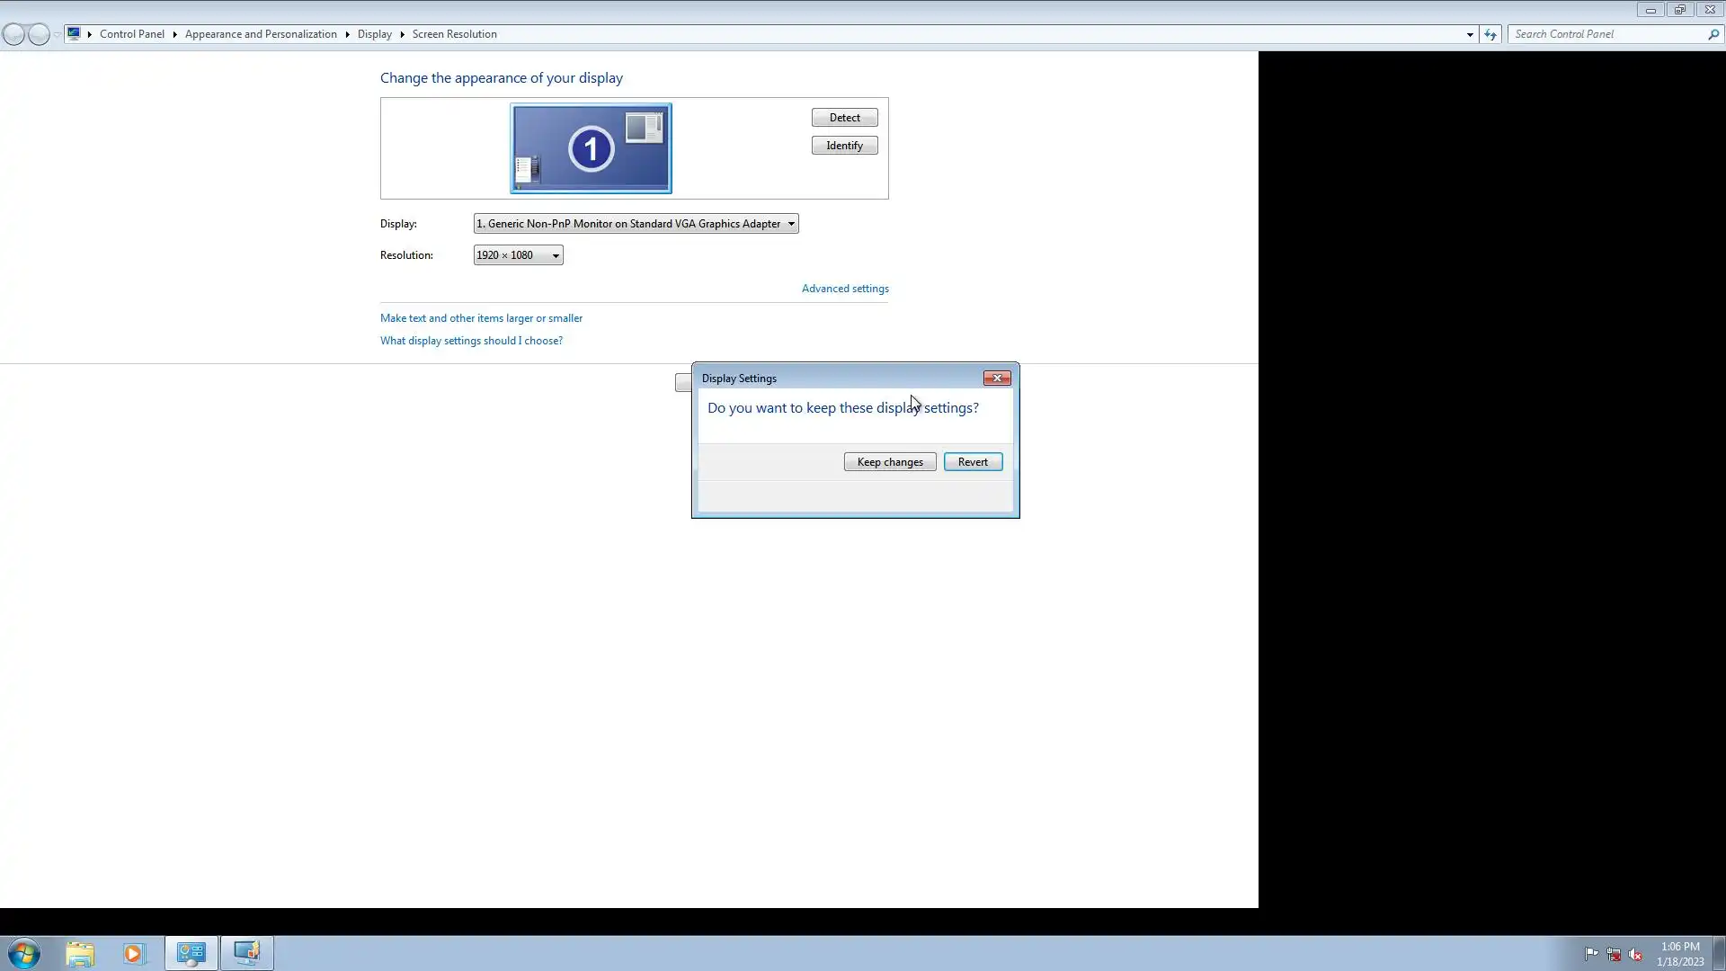Go to Display breadcrumb item
The width and height of the screenshot is (1726, 971).
374,34
